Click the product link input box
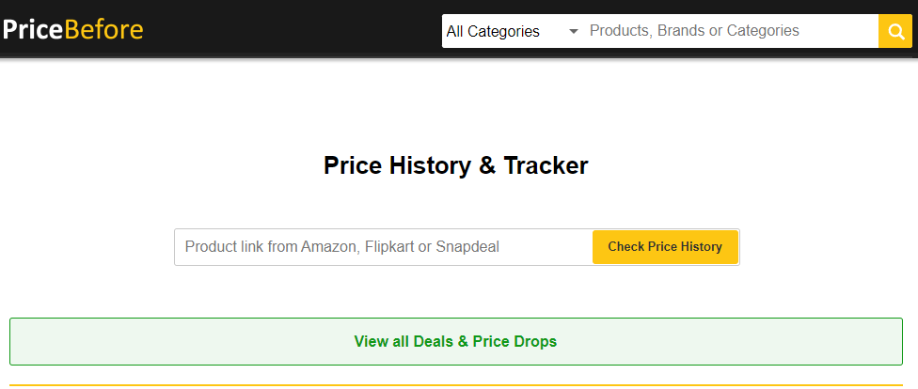Image resolution: width=918 pixels, height=389 pixels. pyautogui.click(x=383, y=247)
